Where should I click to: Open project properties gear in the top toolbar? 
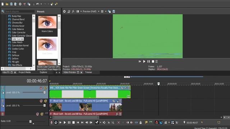(20, 4)
